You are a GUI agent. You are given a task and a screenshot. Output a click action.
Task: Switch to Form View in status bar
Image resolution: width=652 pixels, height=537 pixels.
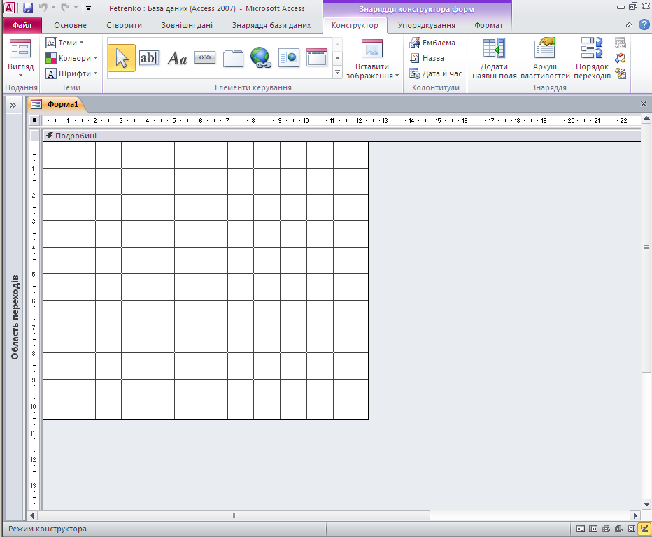[581, 529]
